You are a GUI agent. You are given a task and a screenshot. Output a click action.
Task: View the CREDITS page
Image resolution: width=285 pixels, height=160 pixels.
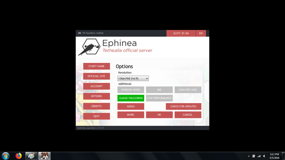click(97, 106)
